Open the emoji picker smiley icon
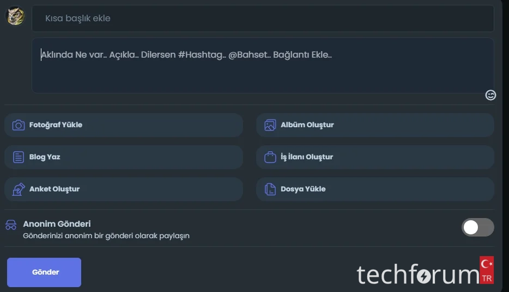Screen dimensions: 509x292 click(x=490, y=95)
